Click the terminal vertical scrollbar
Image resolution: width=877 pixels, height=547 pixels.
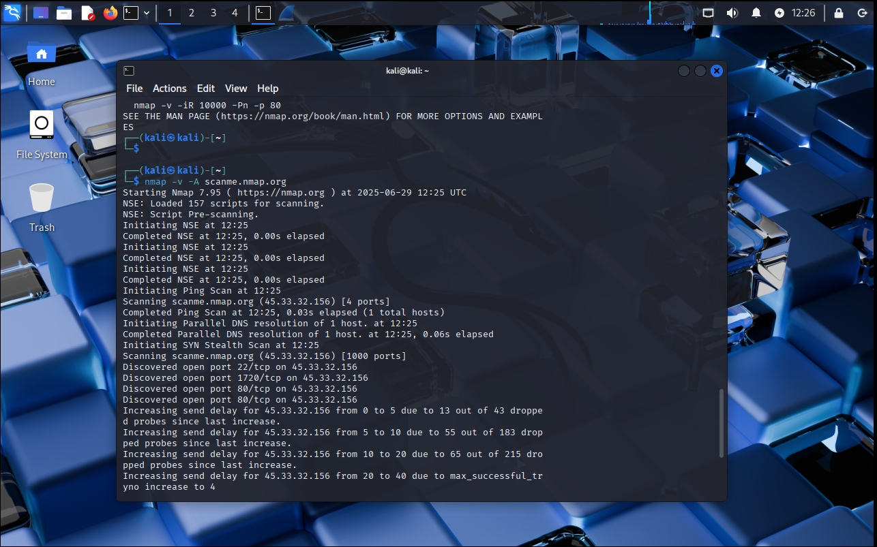click(722, 422)
